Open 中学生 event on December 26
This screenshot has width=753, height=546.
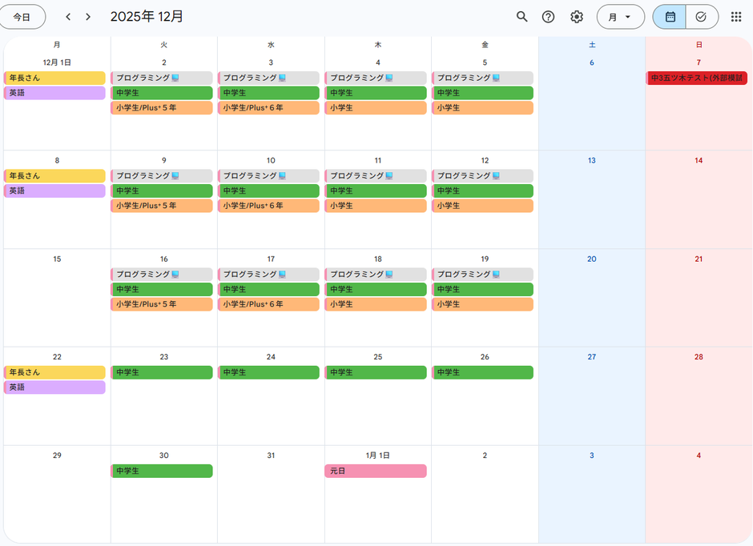pyautogui.click(x=482, y=371)
